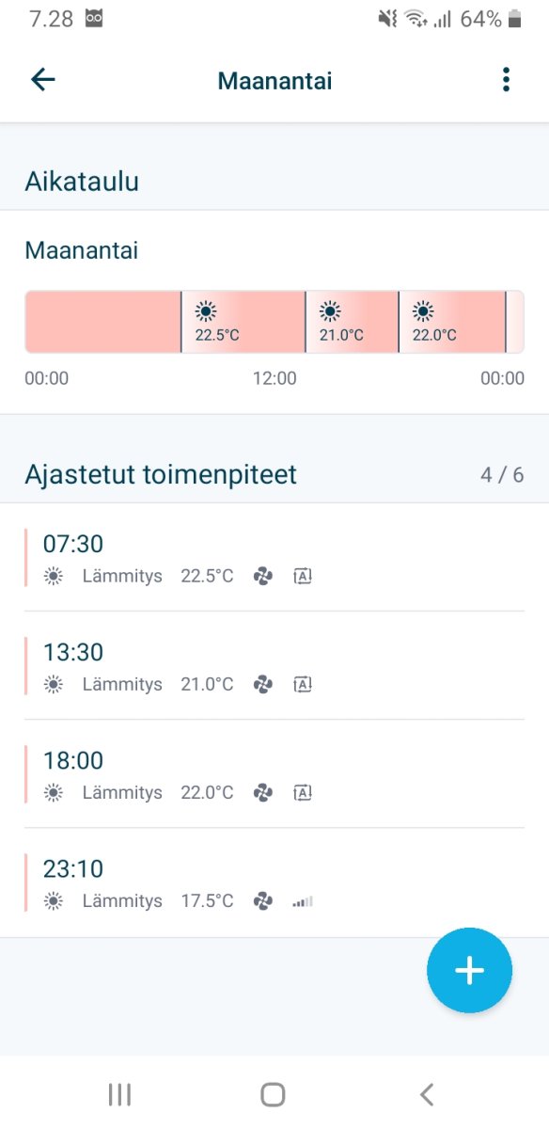Image resolution: width=549 pixels, height=1129 pixels.
Task: Select the sun icon at the 22.5°C timeline segment
Action: click(x=205, y=310)
